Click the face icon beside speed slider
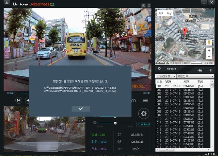218x156 pixels. 95,123
